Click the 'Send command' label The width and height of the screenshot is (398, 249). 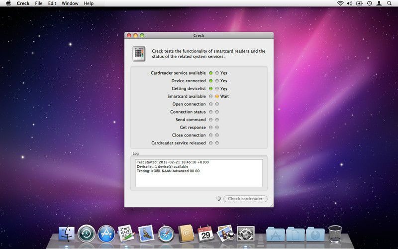tap(191, 120)
